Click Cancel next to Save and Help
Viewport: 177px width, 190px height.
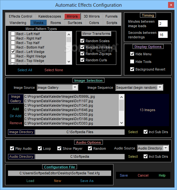click(x=143, y=175)
